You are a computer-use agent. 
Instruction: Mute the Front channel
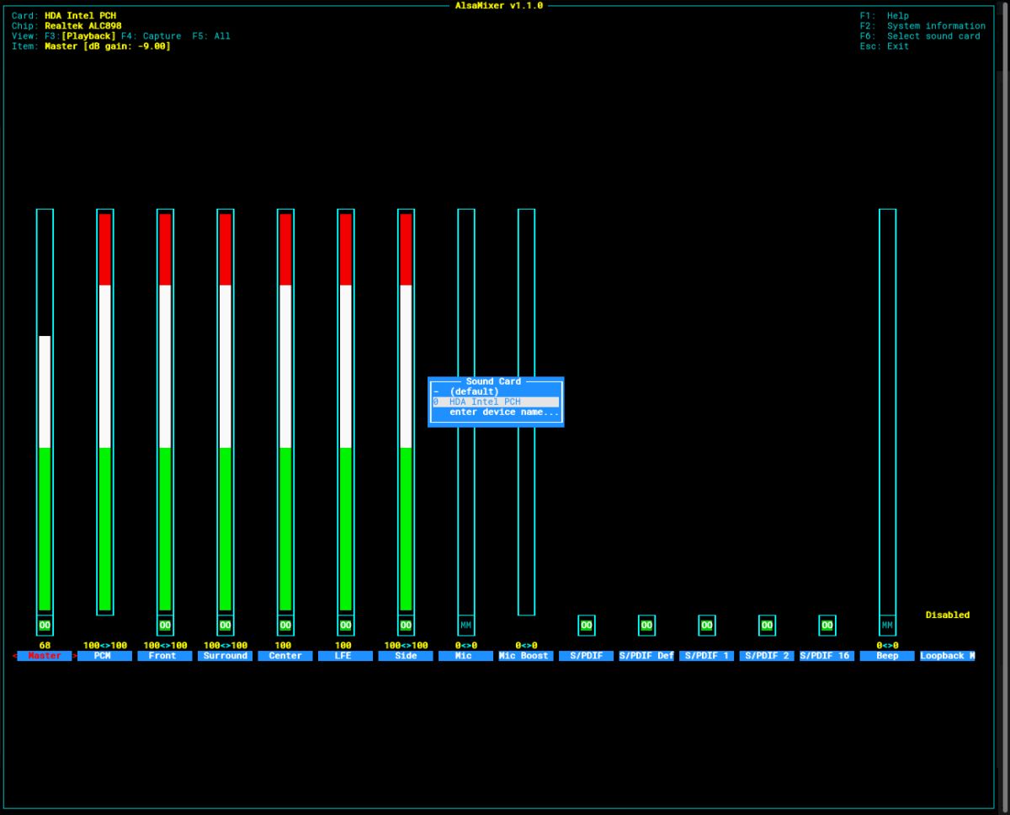[165, 626]
